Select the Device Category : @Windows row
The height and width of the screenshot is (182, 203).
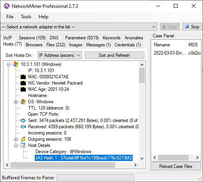point(63,152)
